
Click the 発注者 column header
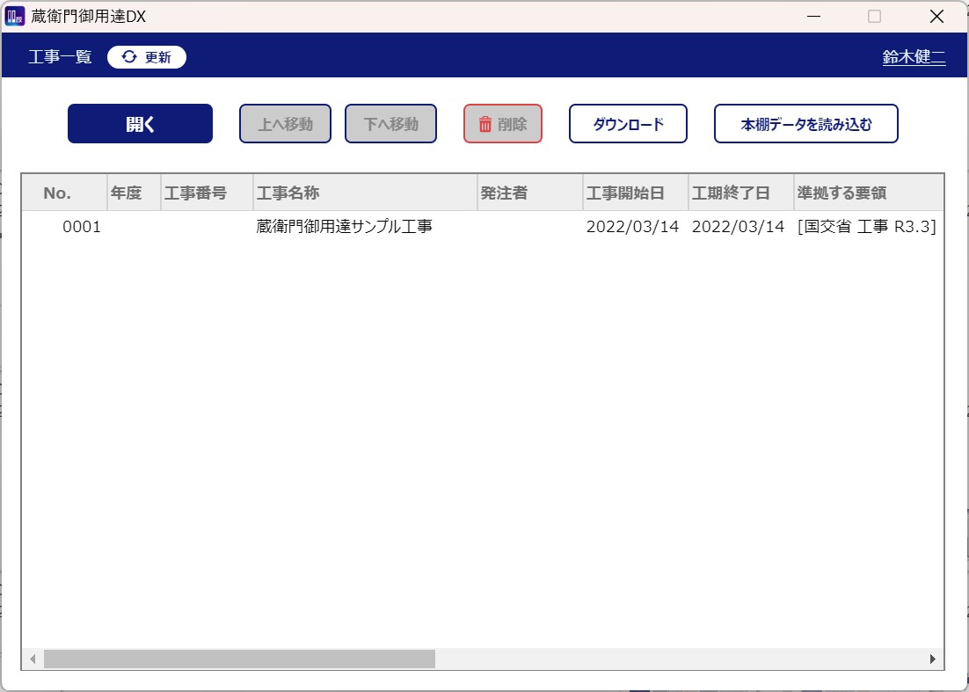point(504,193)
